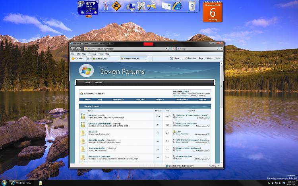The width and height of the screenshot is (298, 186).
Task: Click the search magnifier in the Google box
Action: click(218, 49)
